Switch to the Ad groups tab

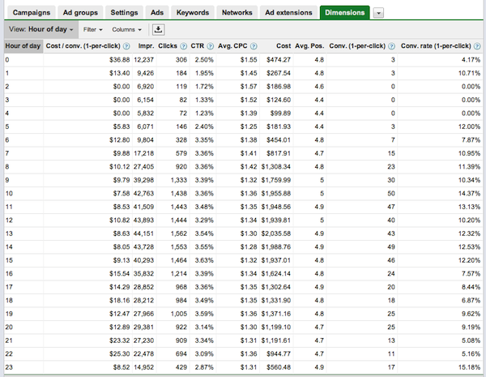[x=80, y=13]
